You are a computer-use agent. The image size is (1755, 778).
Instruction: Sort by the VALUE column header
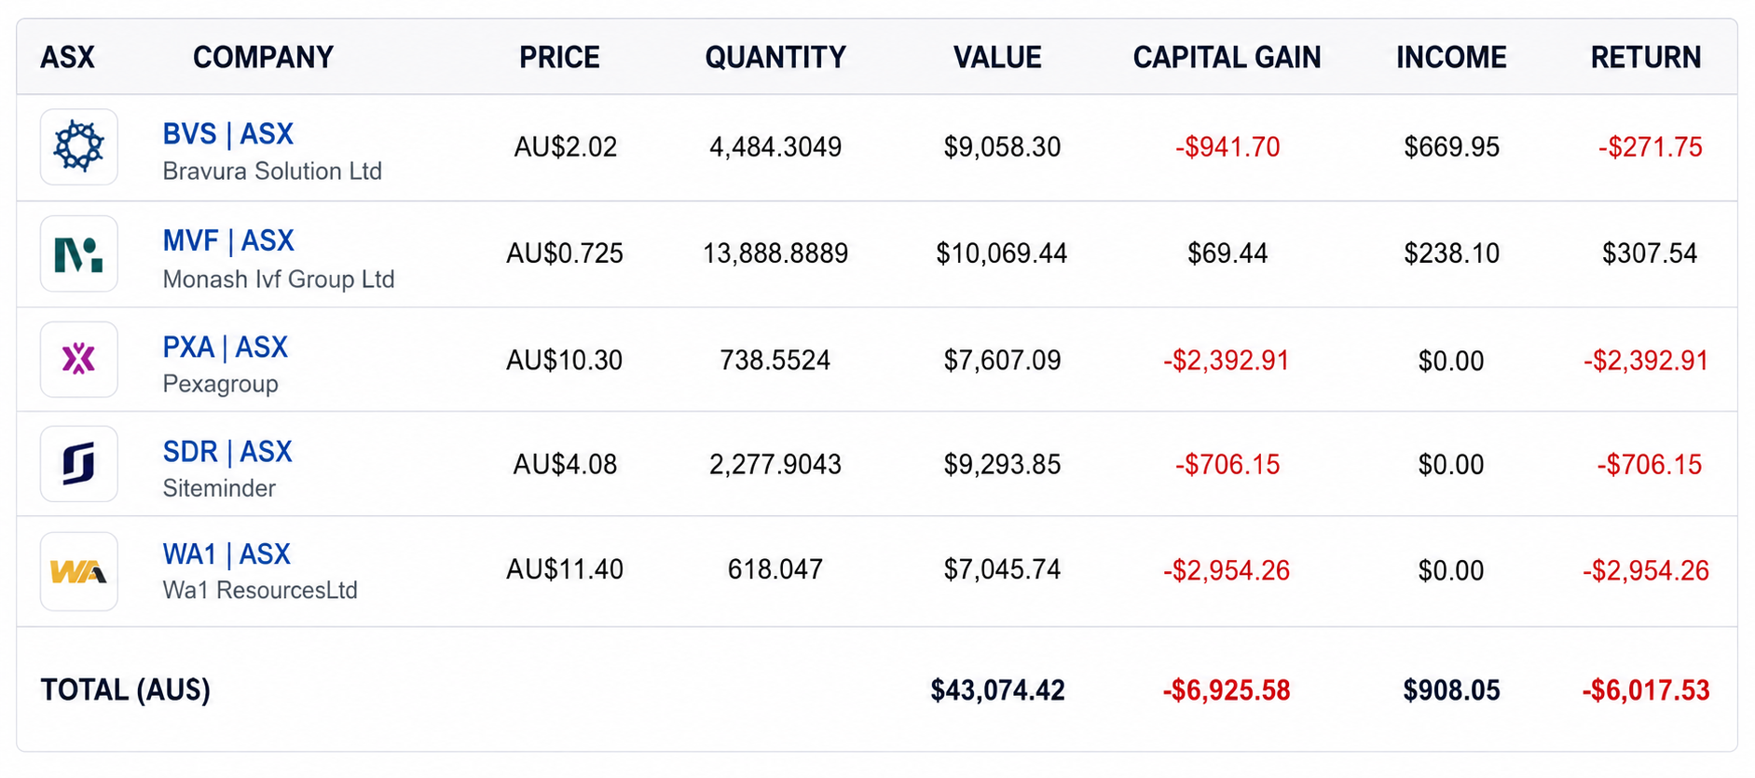pos(997,58)
